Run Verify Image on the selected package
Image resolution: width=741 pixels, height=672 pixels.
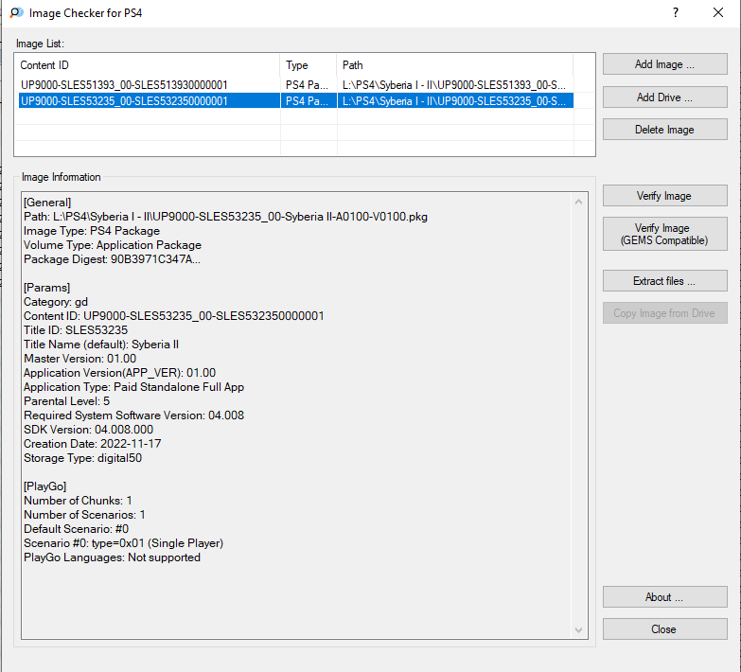[664, 196]
